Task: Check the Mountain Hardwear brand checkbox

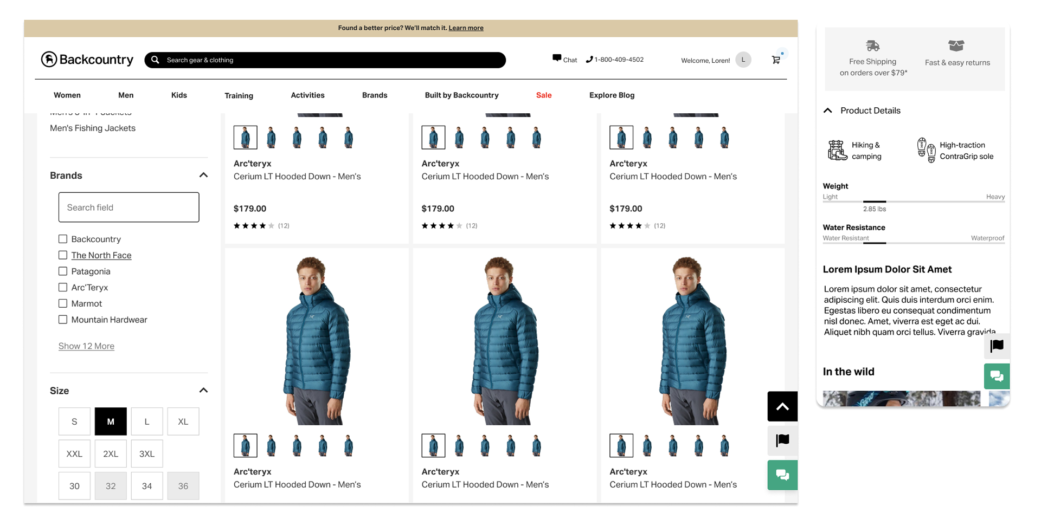Action: coord(63,320)
